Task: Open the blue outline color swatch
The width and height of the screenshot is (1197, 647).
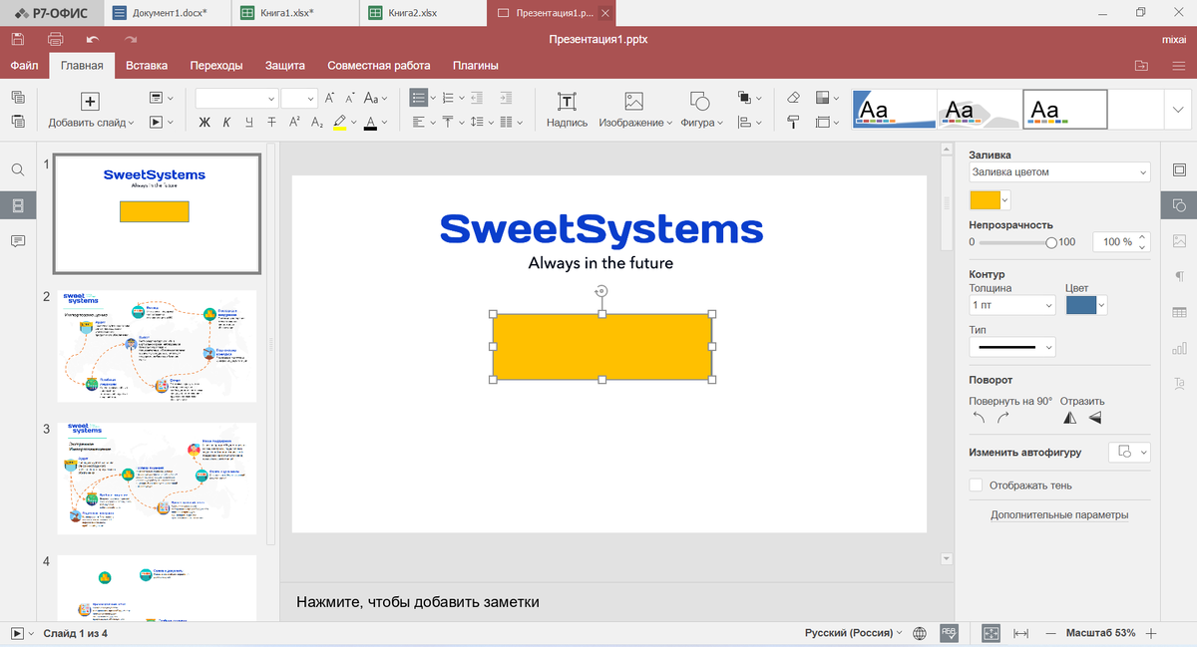Action: (1086, 305)
